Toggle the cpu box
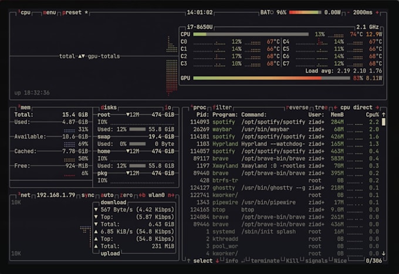Viewport: 399px width, 274px height. pos(25,12)
